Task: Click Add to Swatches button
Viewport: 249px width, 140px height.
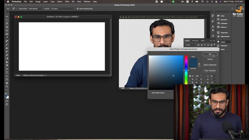Action: tap(210, 65)
